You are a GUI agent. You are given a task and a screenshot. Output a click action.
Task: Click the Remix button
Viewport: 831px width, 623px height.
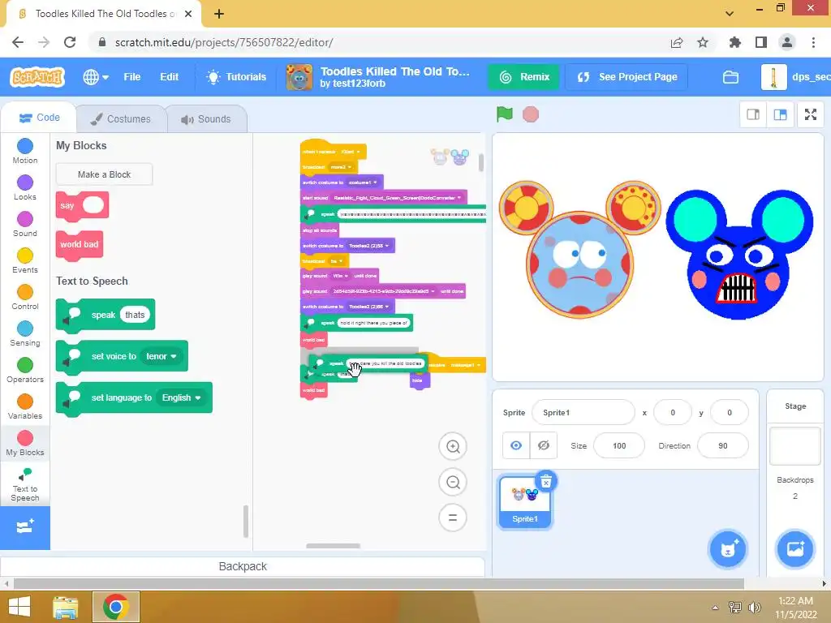(x=523, y=77)
